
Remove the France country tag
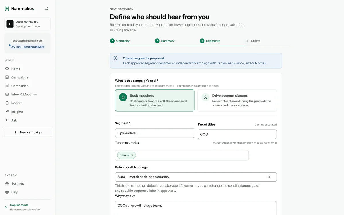tap(132, 155)
